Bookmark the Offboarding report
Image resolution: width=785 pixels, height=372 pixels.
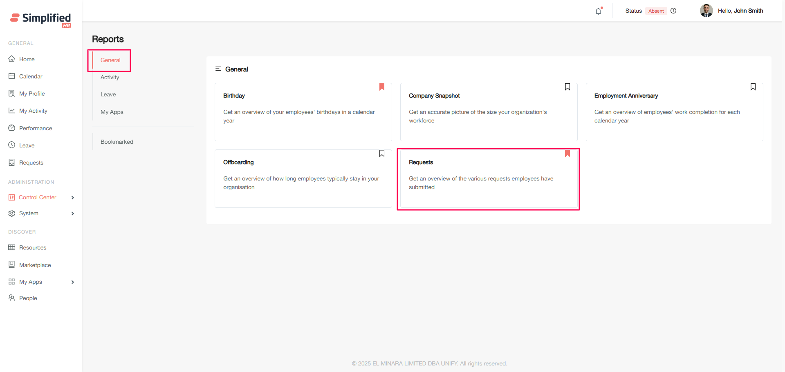[x=382, y=154]
